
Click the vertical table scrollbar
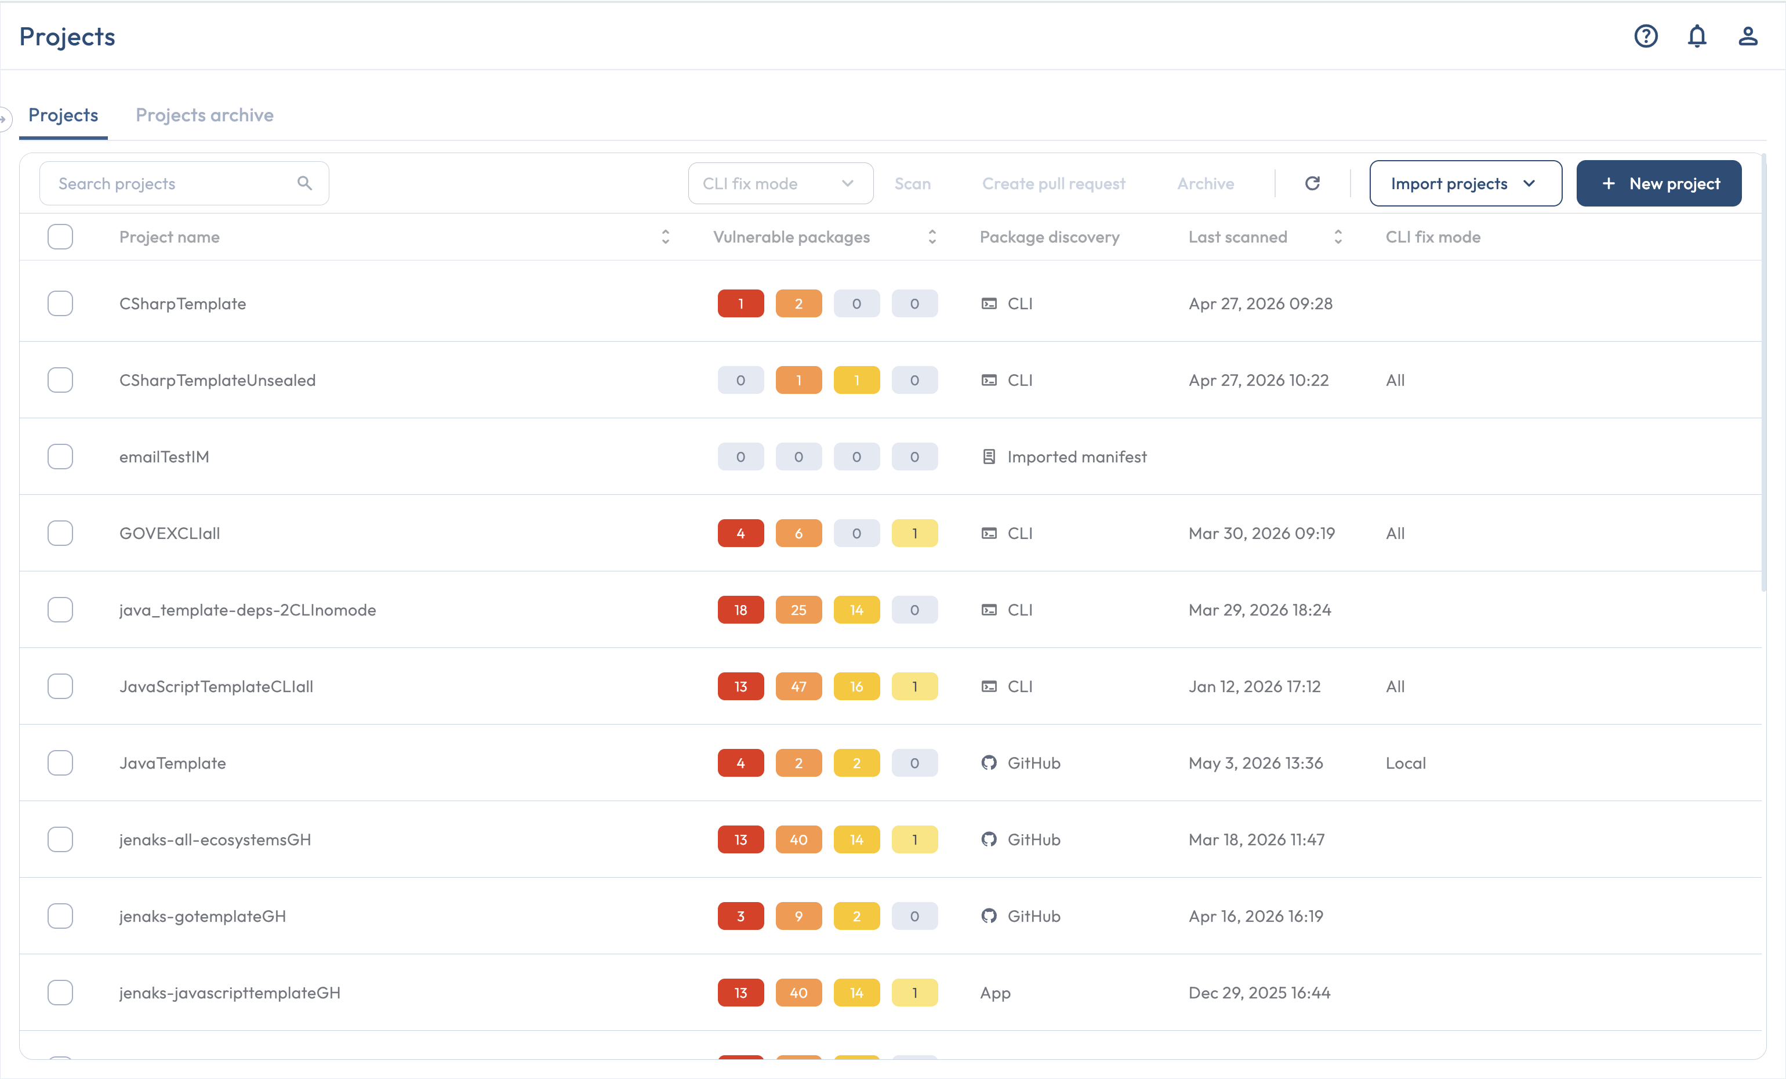tap(1763, 374)
